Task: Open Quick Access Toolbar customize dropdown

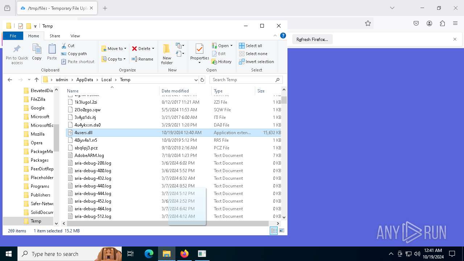Action: pos(35,26)
